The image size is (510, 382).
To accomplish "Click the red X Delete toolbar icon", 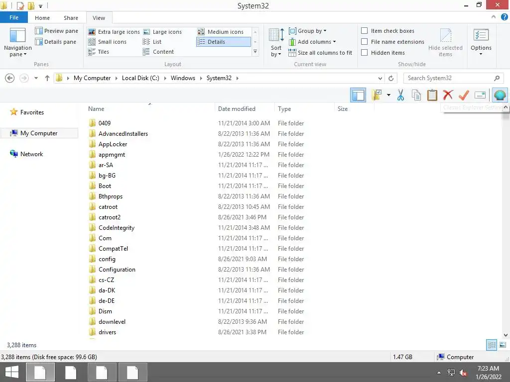I will (x=448, y=95).
